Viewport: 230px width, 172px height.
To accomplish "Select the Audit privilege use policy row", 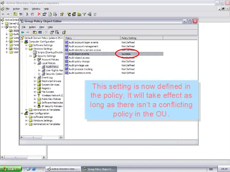I will (114, 65).
